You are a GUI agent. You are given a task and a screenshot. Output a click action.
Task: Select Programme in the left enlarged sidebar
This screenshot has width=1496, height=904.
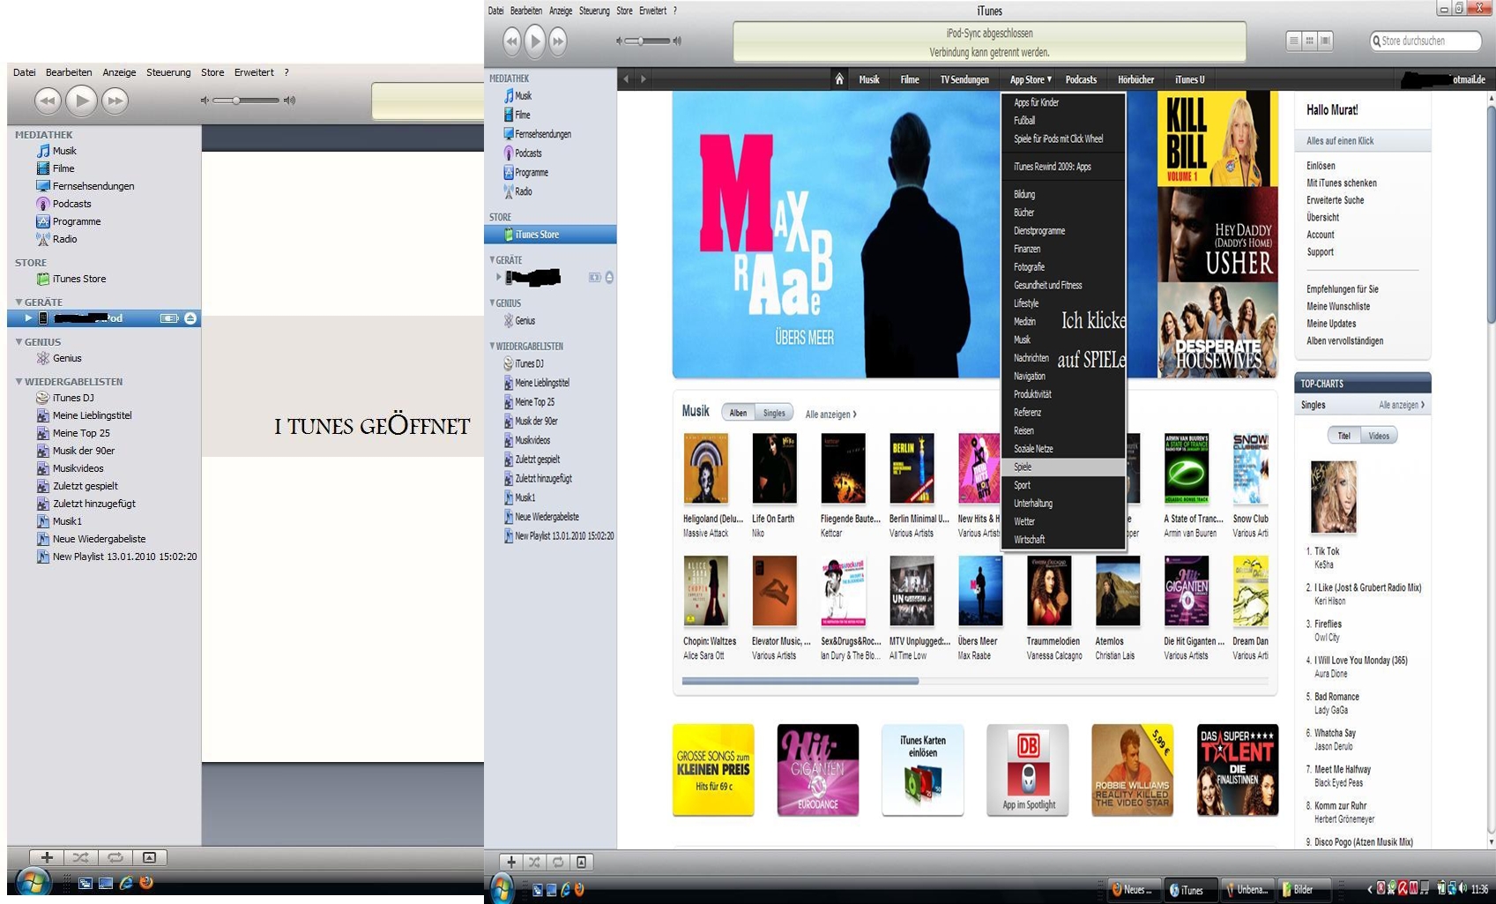(x=77, y=221)
